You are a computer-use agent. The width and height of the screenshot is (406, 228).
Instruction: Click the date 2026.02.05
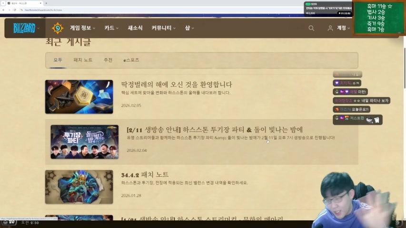coord(131,105)
